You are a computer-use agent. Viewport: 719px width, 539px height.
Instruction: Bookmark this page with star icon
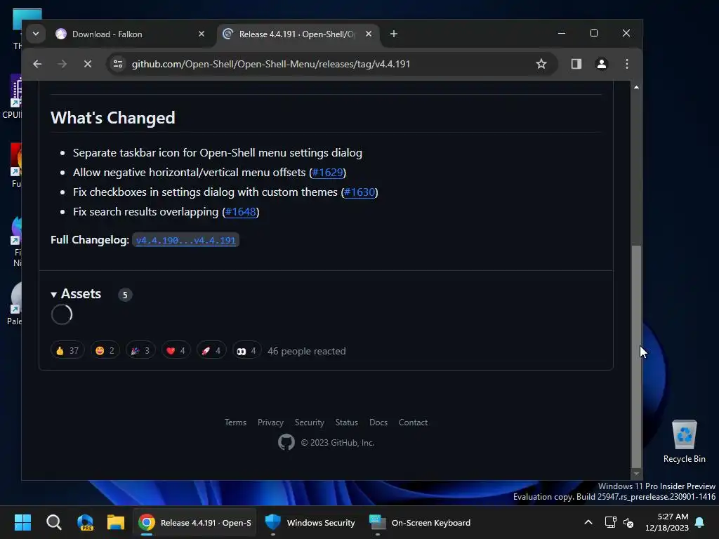[541, 64]
